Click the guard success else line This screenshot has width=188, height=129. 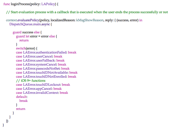coord(27,32)
